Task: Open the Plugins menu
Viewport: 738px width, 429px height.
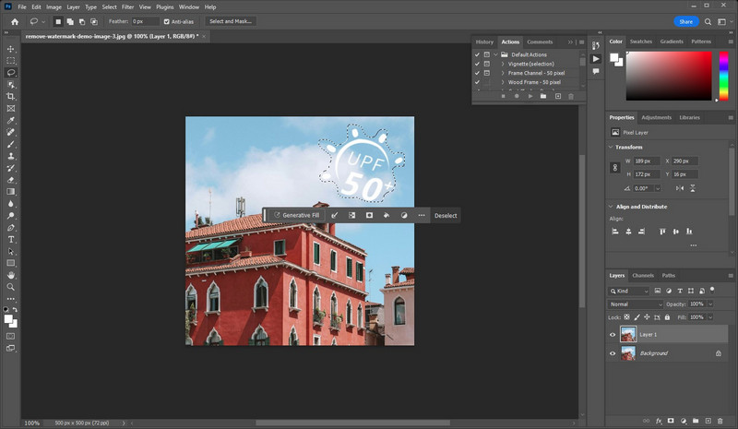Action: [165, 7]
